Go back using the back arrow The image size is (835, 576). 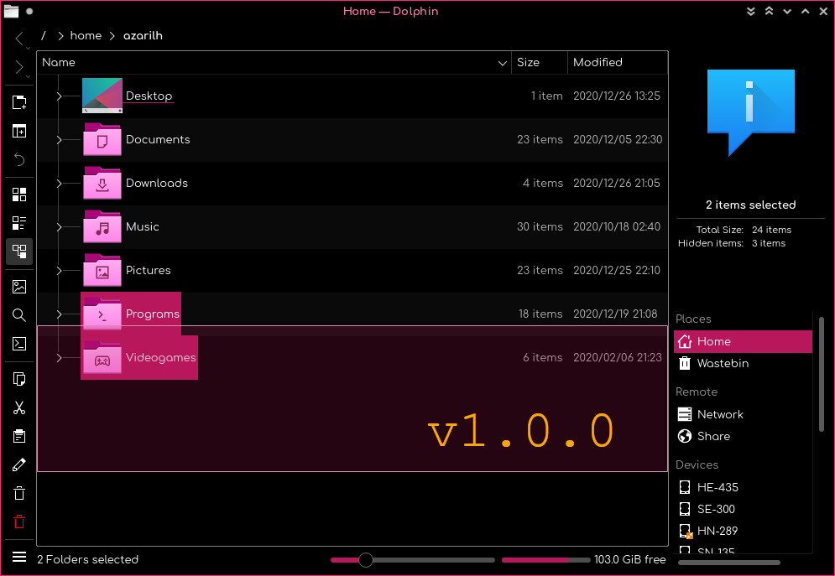coord(19,39)
